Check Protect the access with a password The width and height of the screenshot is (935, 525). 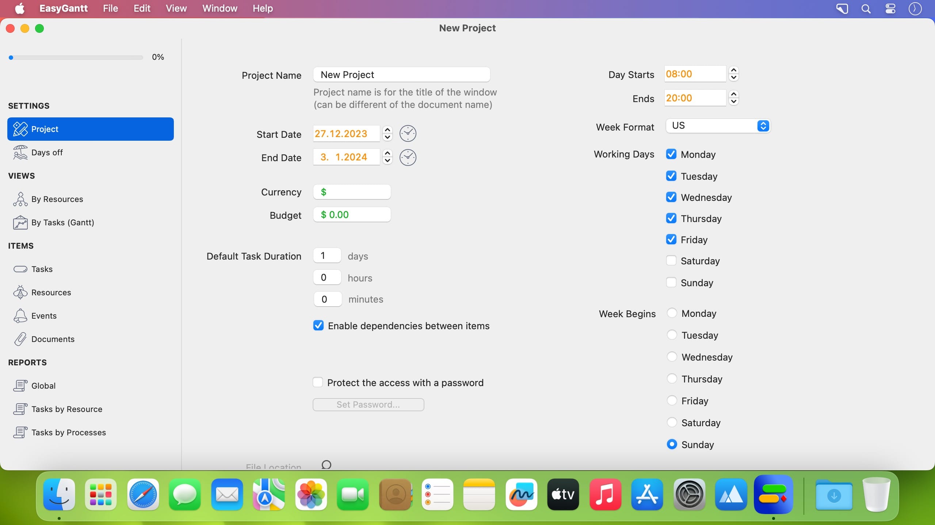(318, 382)
